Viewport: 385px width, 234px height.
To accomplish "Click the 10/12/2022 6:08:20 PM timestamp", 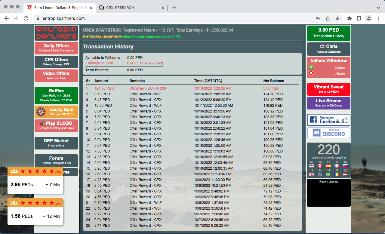I will [213, 100].
